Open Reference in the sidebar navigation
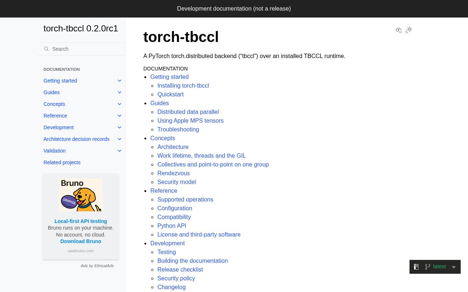Viewport: 468px width, 292px height. 55,116
